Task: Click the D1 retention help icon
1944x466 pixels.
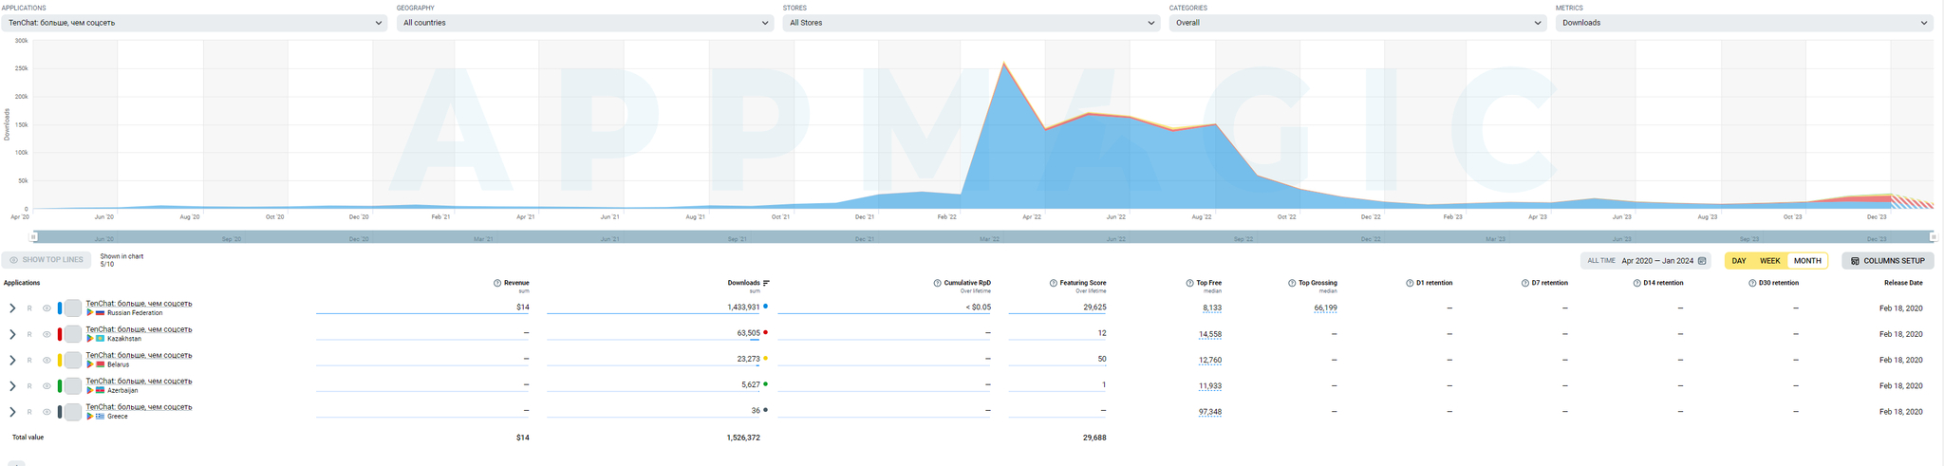Action: click(1410, 283)
